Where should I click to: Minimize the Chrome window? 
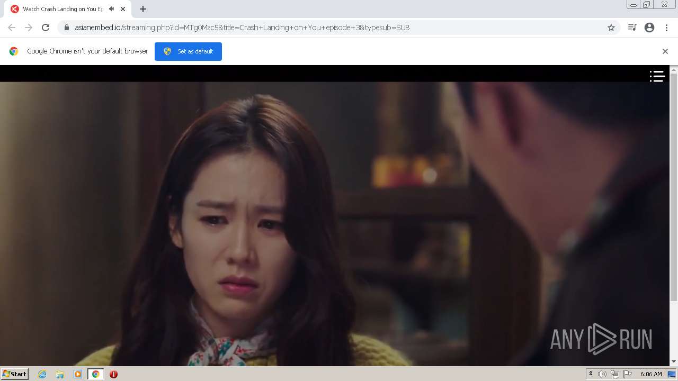[634, 5]
